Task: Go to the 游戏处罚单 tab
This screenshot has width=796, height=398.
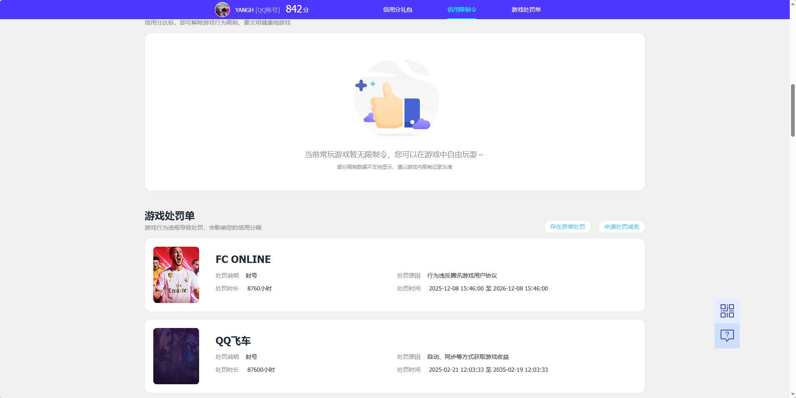Action: pyautogui.click(x=526, y=10)
